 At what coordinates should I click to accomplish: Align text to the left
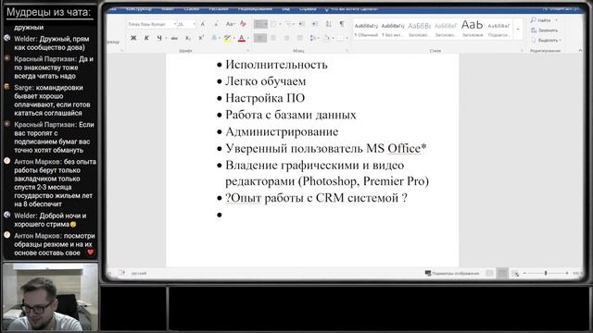tap(259, 38)
